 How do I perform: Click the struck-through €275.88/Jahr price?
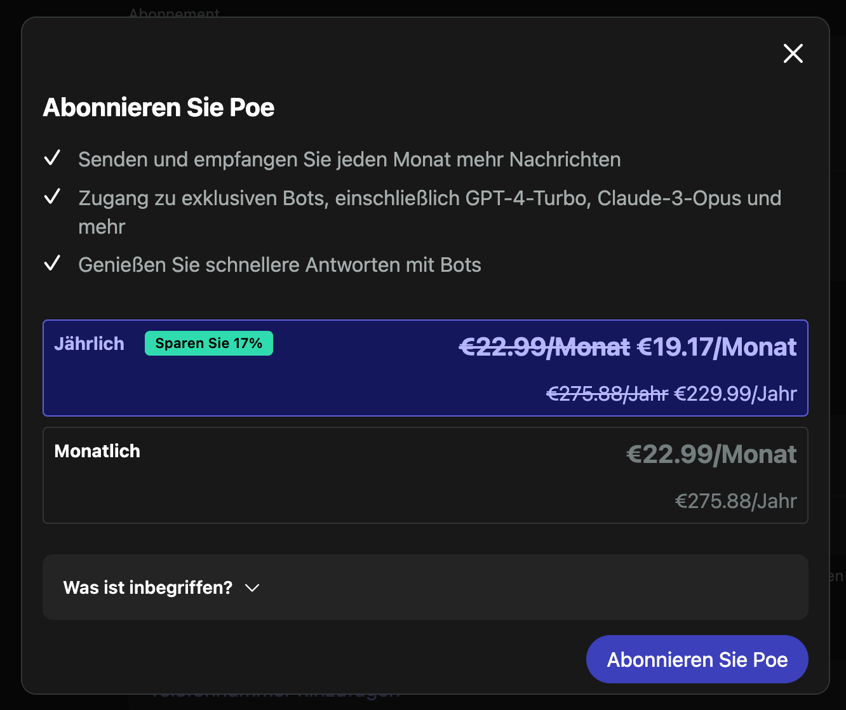(607, 394)
